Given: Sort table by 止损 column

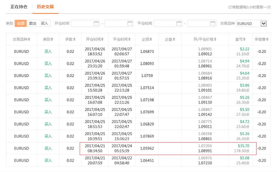Looking at the screenshot, I should (x=147, y=39).
